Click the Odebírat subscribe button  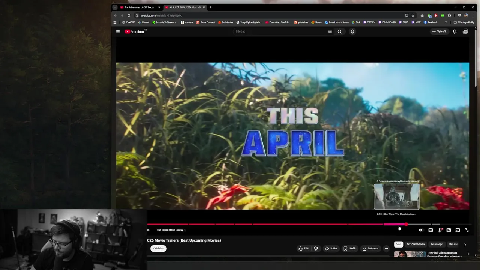coord(158,248)
